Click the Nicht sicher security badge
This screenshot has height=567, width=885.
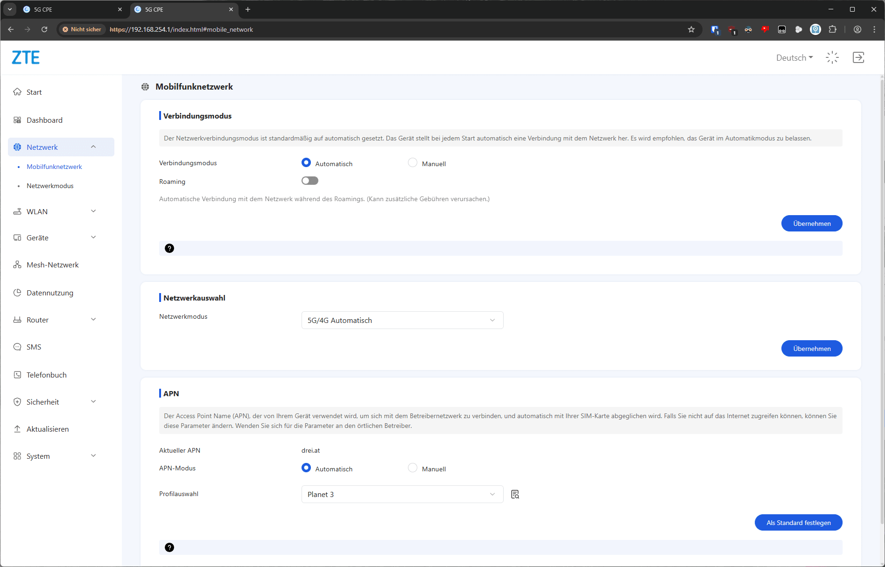pos(82,29)
